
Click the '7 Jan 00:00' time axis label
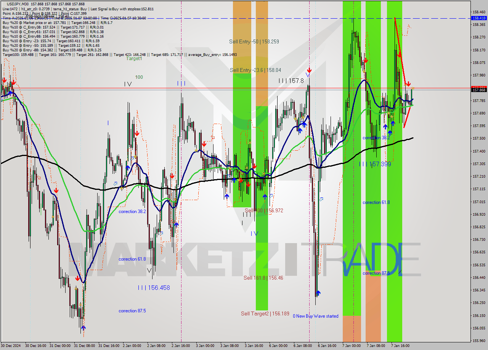click(351, 346)
